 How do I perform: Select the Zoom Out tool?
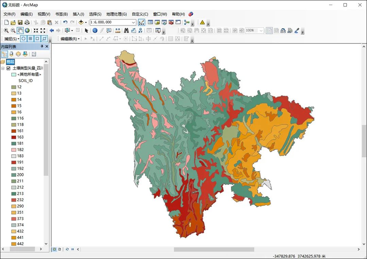[x=13, y=31]
